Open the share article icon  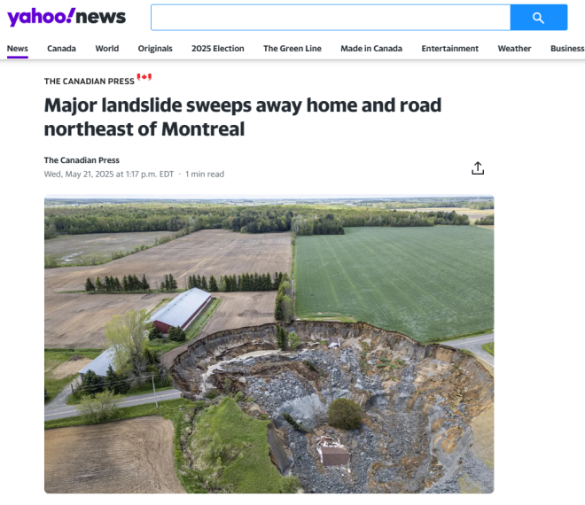pos(478,168)
